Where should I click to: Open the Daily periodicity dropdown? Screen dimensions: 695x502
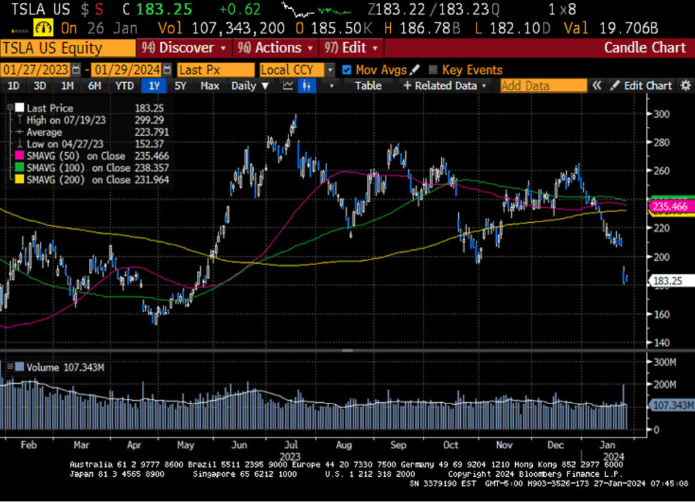[x=250, y=86]
